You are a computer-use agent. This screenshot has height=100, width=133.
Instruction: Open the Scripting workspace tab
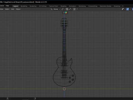(x=117, y=6)
